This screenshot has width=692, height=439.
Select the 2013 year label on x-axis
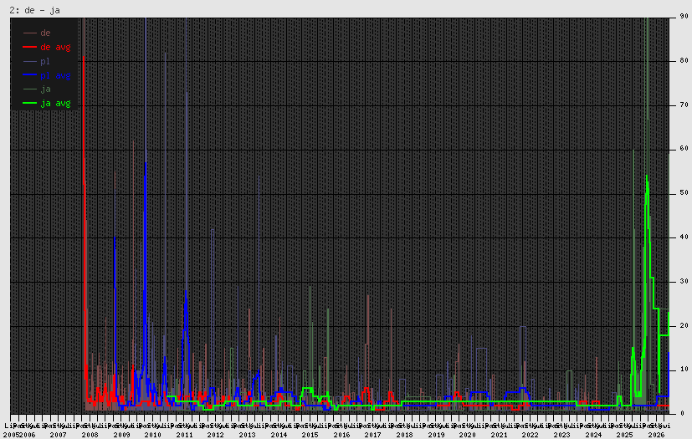(x=247, y=435)
